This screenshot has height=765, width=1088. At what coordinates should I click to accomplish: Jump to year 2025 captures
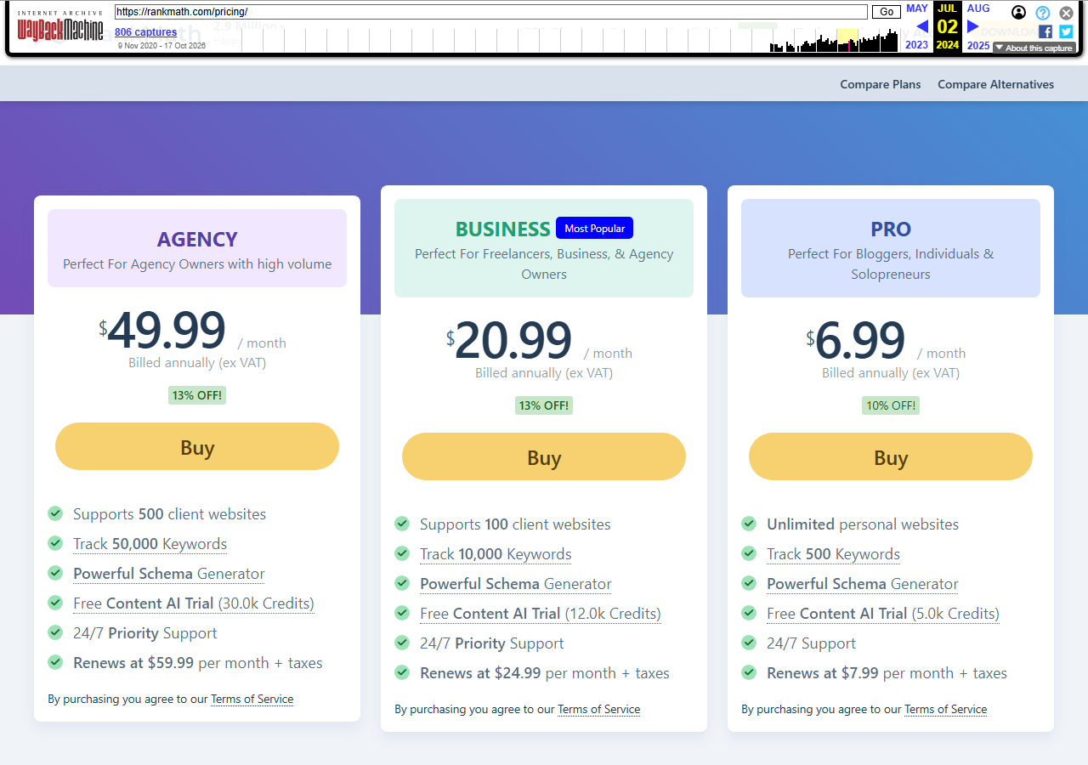978,45
